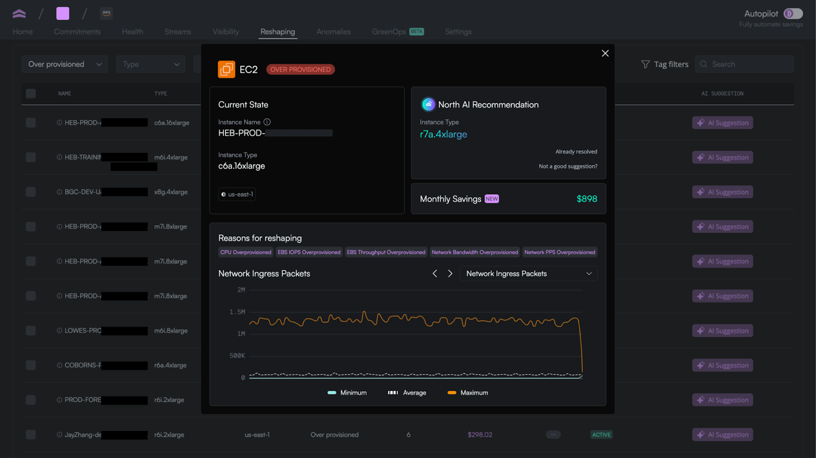
Task: Click the Search input field
Action: point(745,64)
